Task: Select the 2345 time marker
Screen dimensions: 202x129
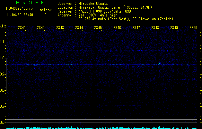Action: click(x=98, y=28)
